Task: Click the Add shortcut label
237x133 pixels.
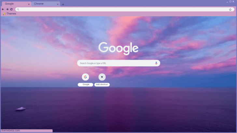Action: (x=102, y=84)
